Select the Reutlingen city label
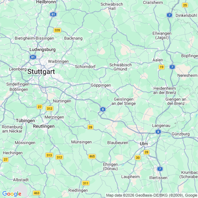 44,126
